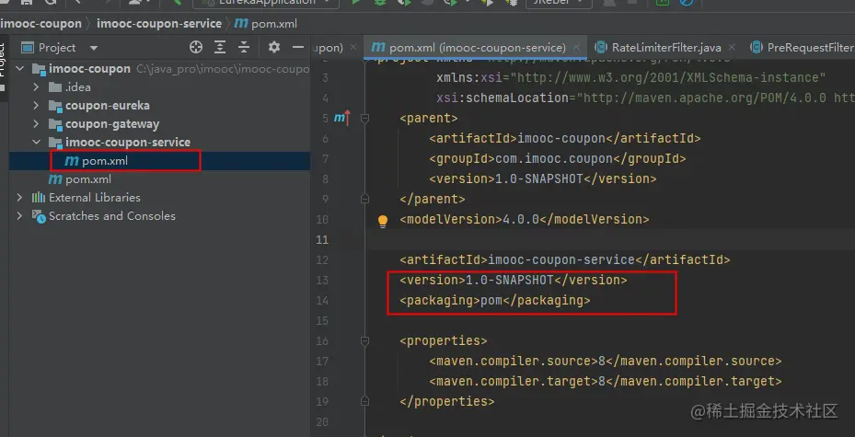
Task: Fold the parent tag at line 5
Action: point(364,119)
